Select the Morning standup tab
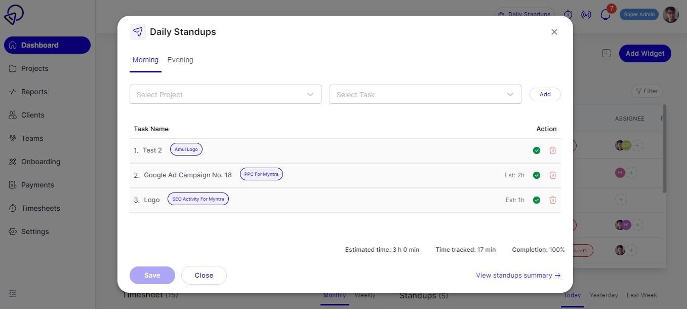Viewport: 687px width, 309px height. [x=145, y=60]
